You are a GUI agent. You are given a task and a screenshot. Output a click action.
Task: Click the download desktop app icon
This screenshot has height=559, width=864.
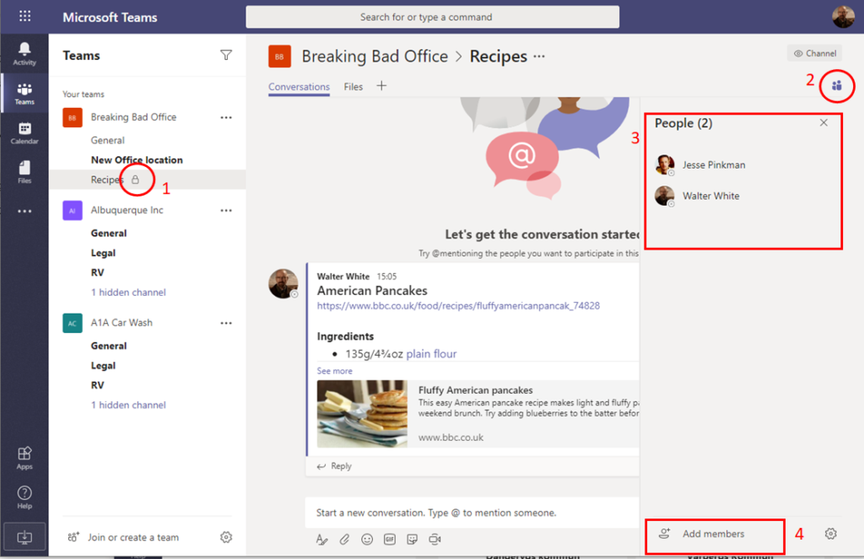coord(24,537)
